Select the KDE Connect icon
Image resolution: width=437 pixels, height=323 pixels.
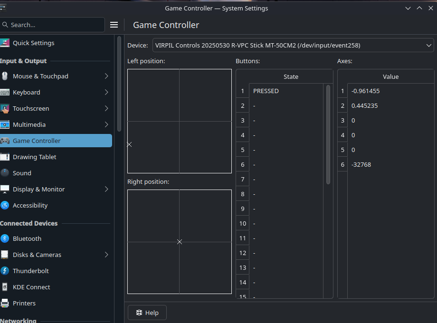click(5, 287)
